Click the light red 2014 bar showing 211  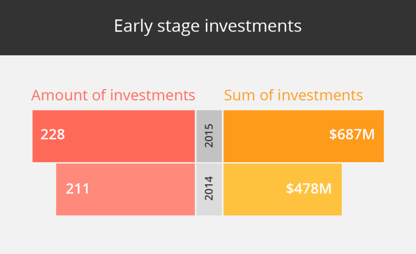coord(125,189)
